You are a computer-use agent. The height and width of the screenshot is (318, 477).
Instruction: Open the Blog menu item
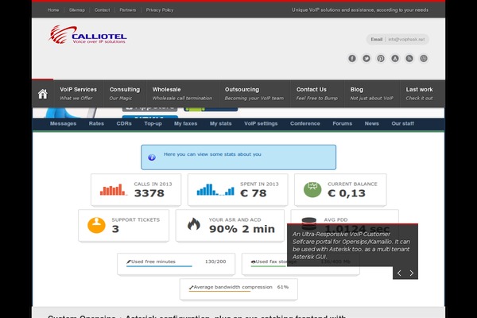pyautogui.click(x=372, y=94)
